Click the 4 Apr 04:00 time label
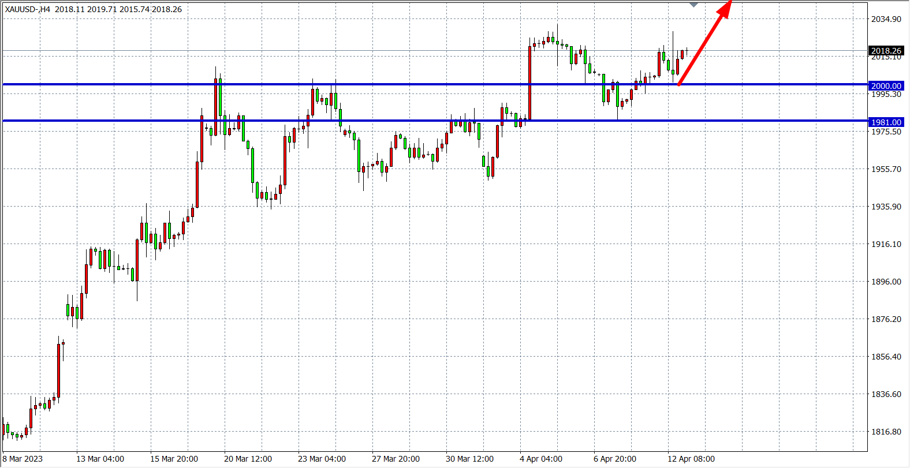 coord(541,459)
